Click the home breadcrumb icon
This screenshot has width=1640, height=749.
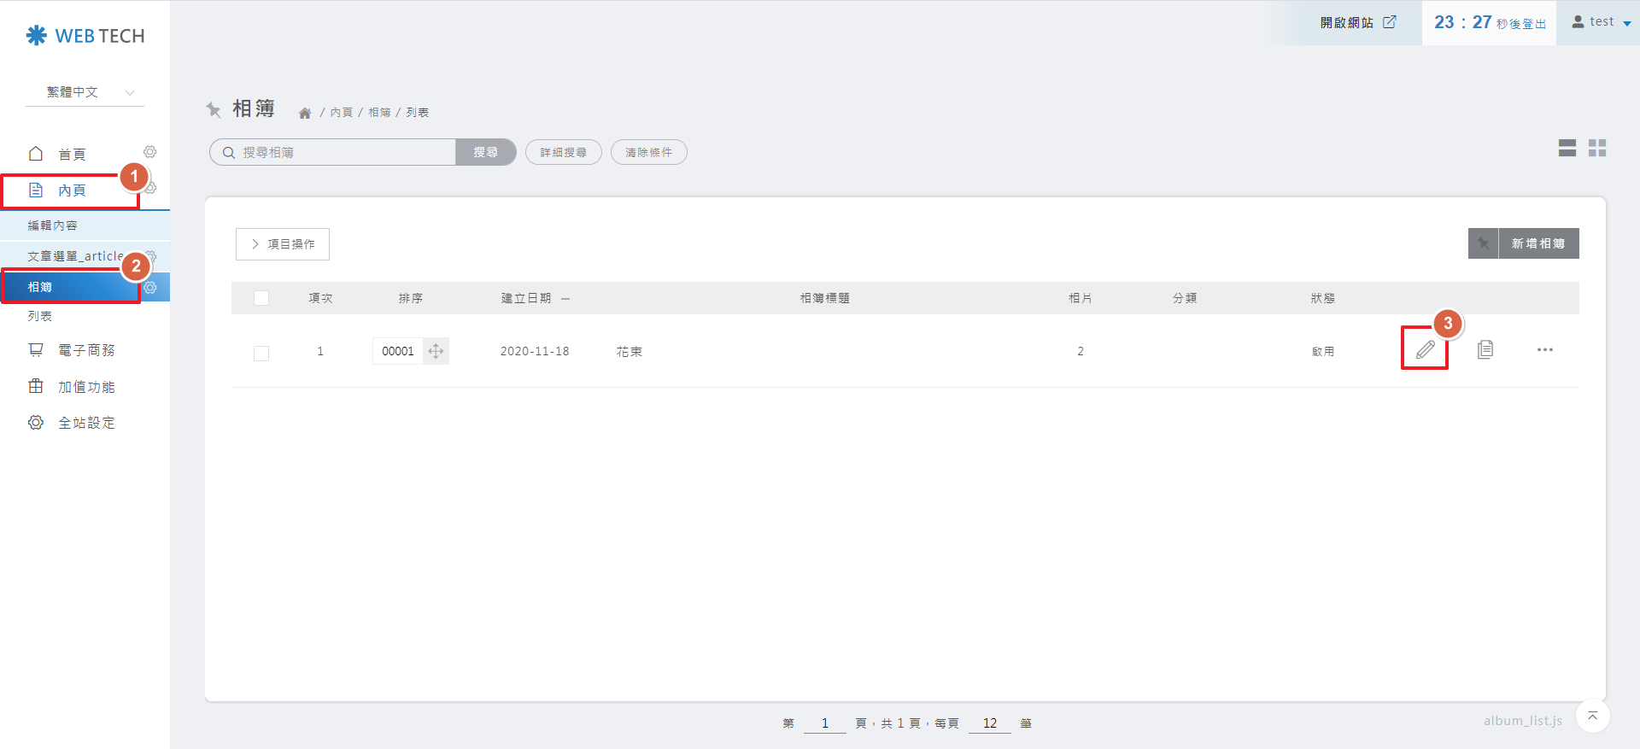tap(305, 113)
